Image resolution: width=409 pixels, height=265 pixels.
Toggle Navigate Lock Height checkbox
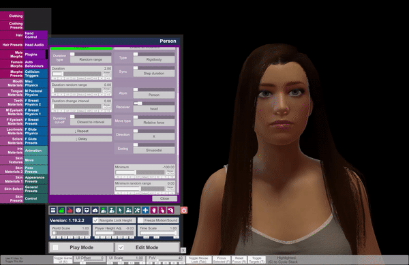click(95, 220)
